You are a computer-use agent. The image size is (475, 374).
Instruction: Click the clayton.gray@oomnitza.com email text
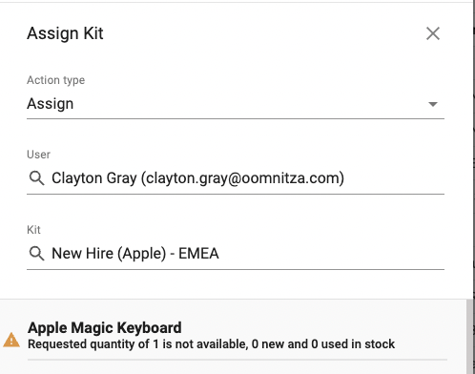(242, 178)
